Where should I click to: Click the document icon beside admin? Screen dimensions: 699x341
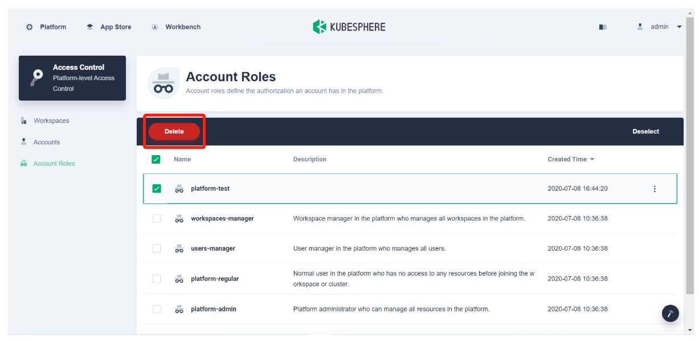(x=603, y=27)
